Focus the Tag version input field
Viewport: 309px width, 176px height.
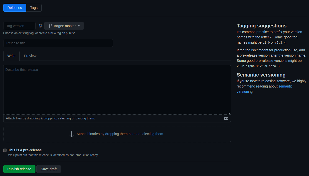click(19, 26)
